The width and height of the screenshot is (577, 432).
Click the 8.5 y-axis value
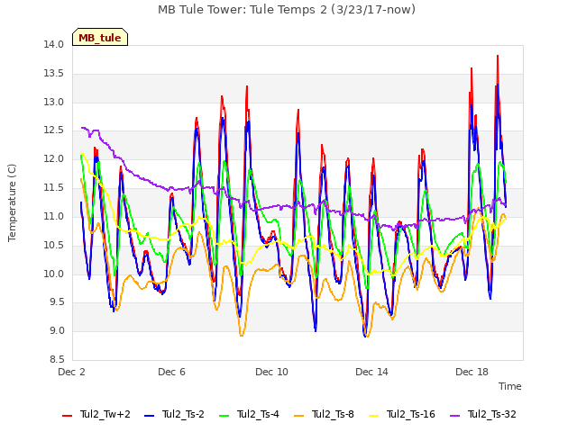58,360
